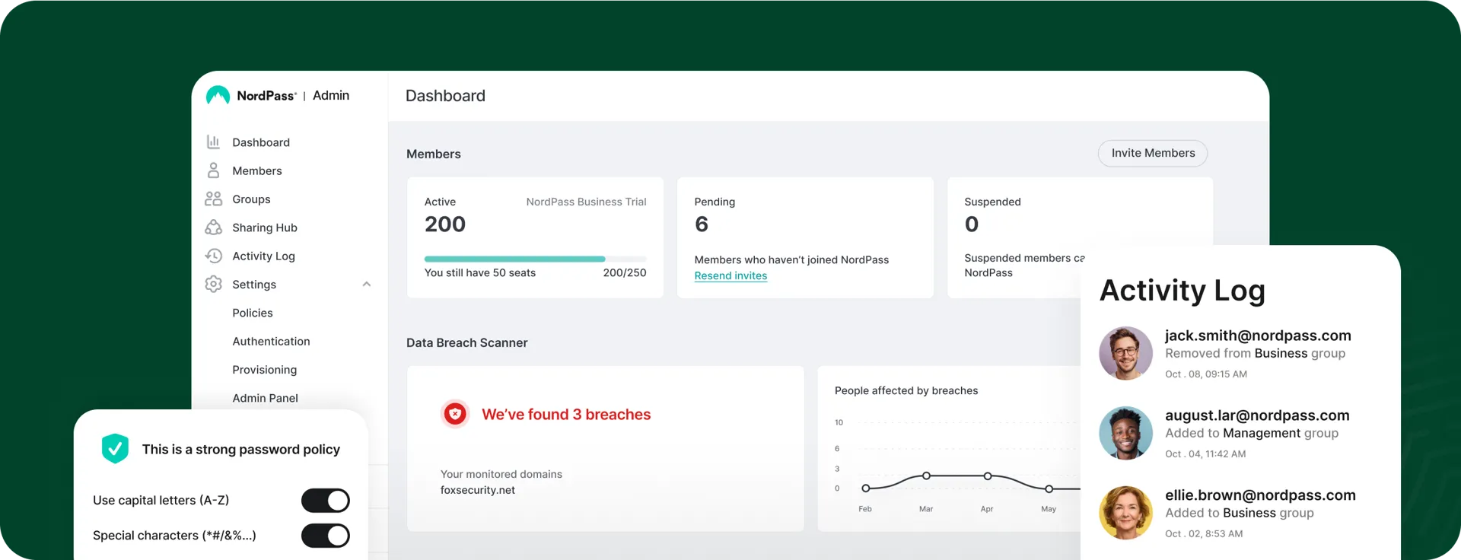The height and width of the screenshot is (560, 1461).
Task: Select Settings in the sidebar
Action: (254, 285)
